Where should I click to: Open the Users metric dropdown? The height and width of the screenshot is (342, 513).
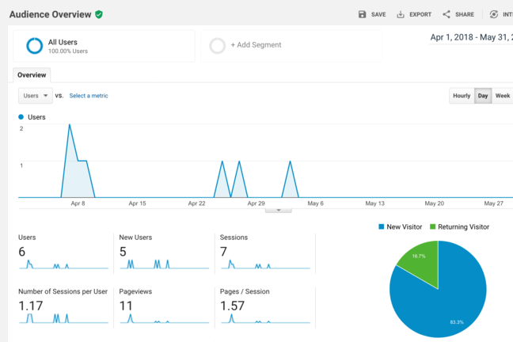(36, 96)
